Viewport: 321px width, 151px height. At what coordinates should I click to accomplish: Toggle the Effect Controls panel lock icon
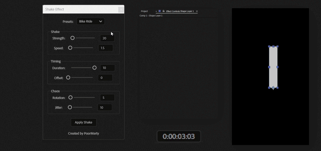(163, 11)
